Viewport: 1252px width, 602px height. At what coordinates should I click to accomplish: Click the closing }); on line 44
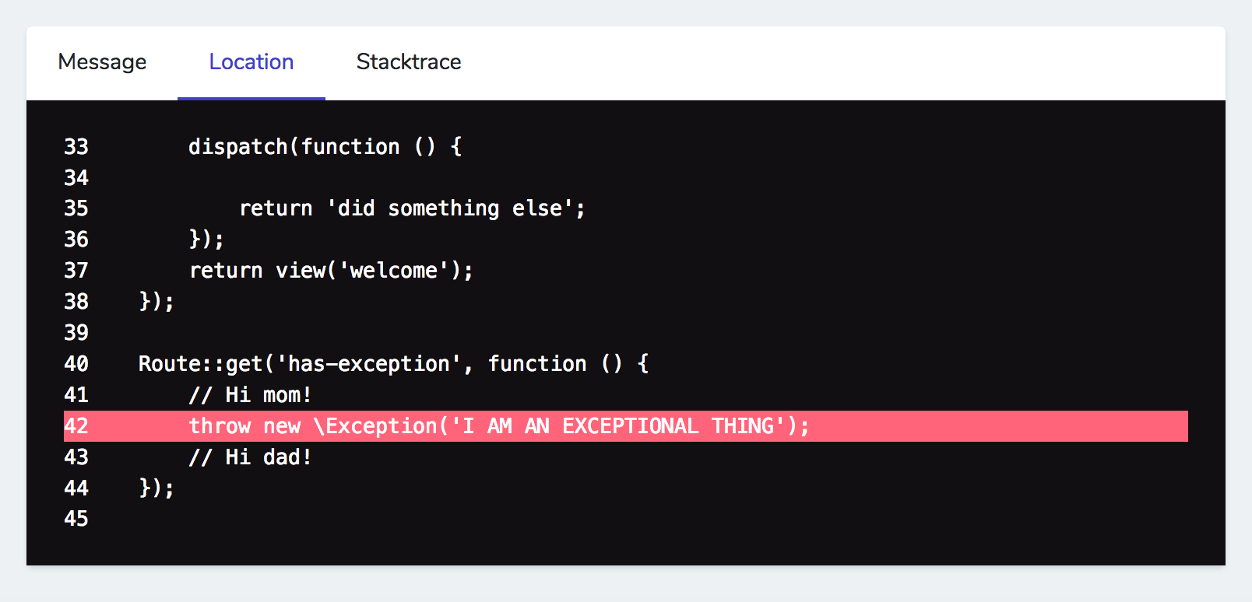pos(156,488)
